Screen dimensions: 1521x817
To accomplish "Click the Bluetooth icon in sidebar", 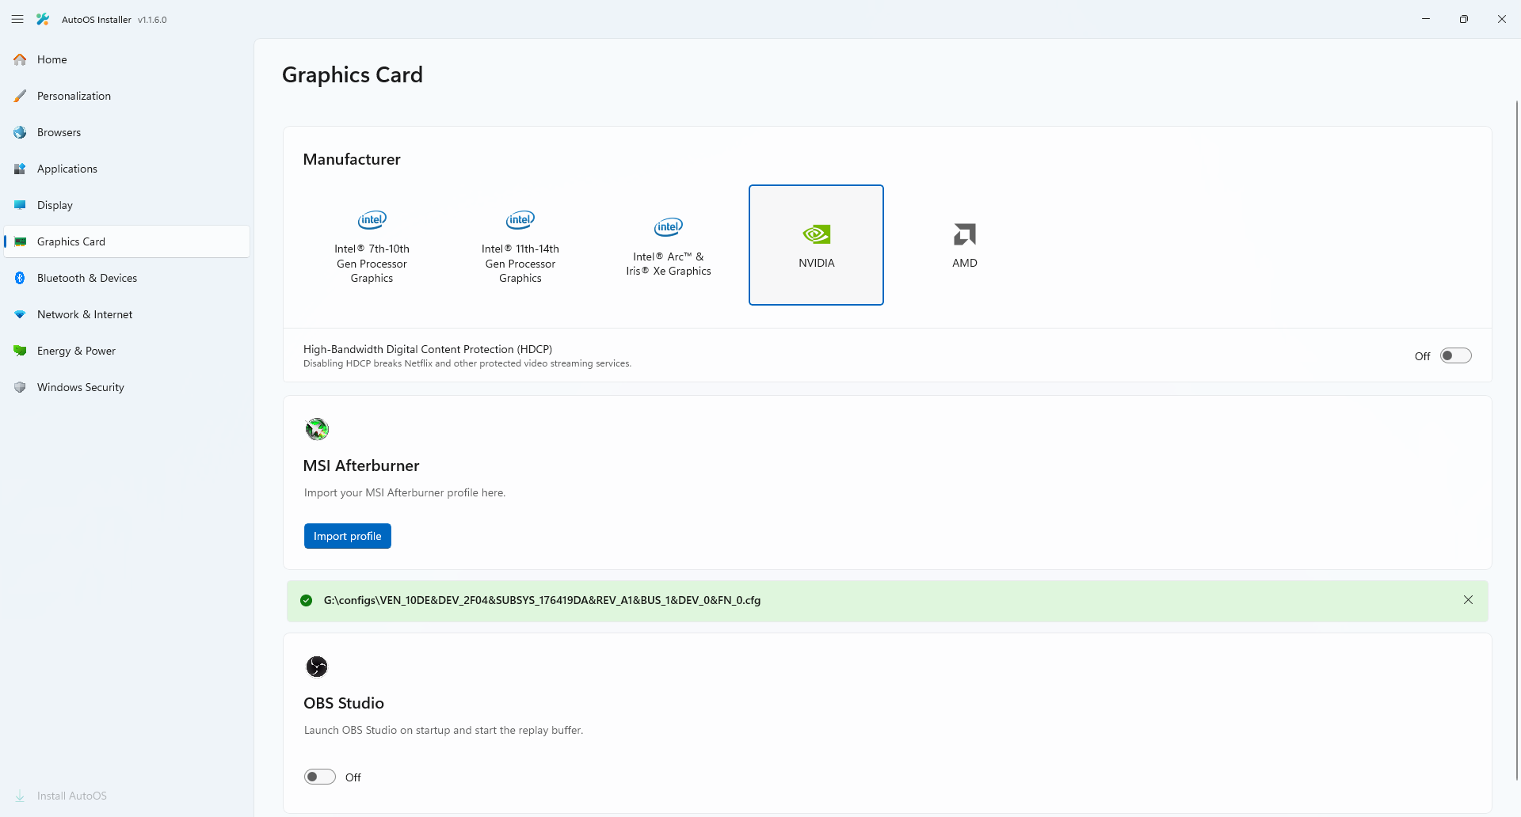I will [20, 278].
